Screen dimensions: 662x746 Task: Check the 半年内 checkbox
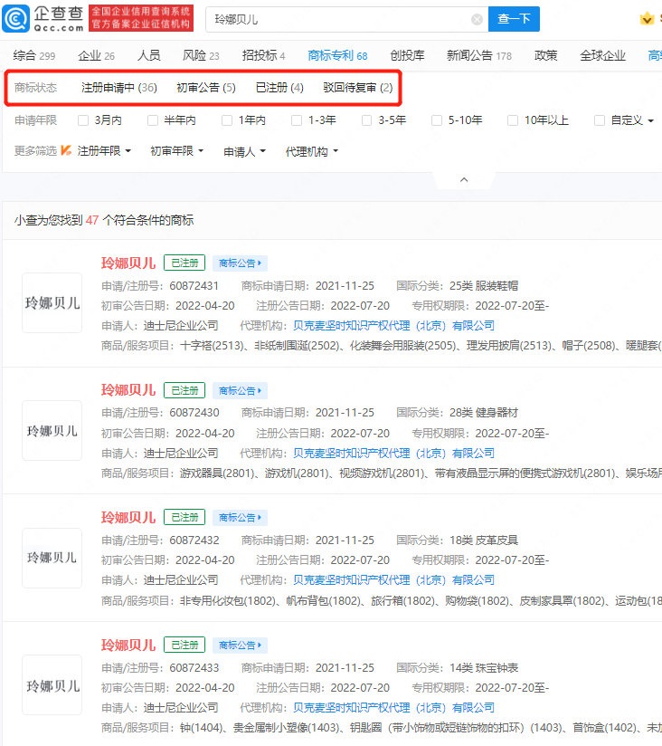pos(153,120)
